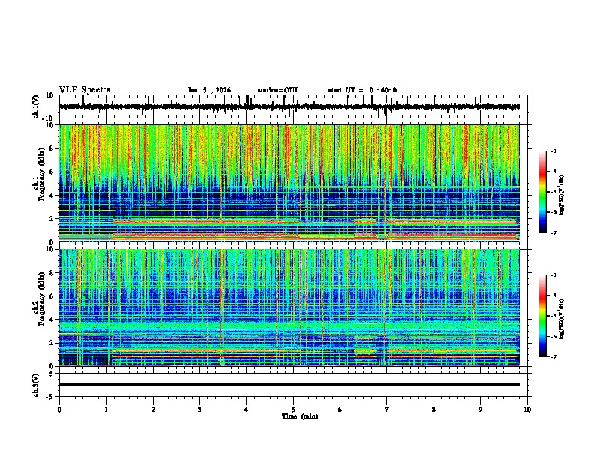Screen dimensions: 594x459
Task: Click the "6" kHz tick of ch.1 spectrogram
Action: coord(52,172)
